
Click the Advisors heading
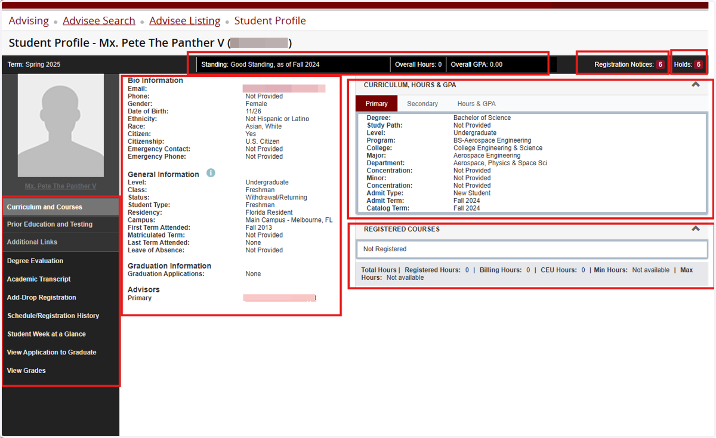pyautogui.click(x=144, y=289)
